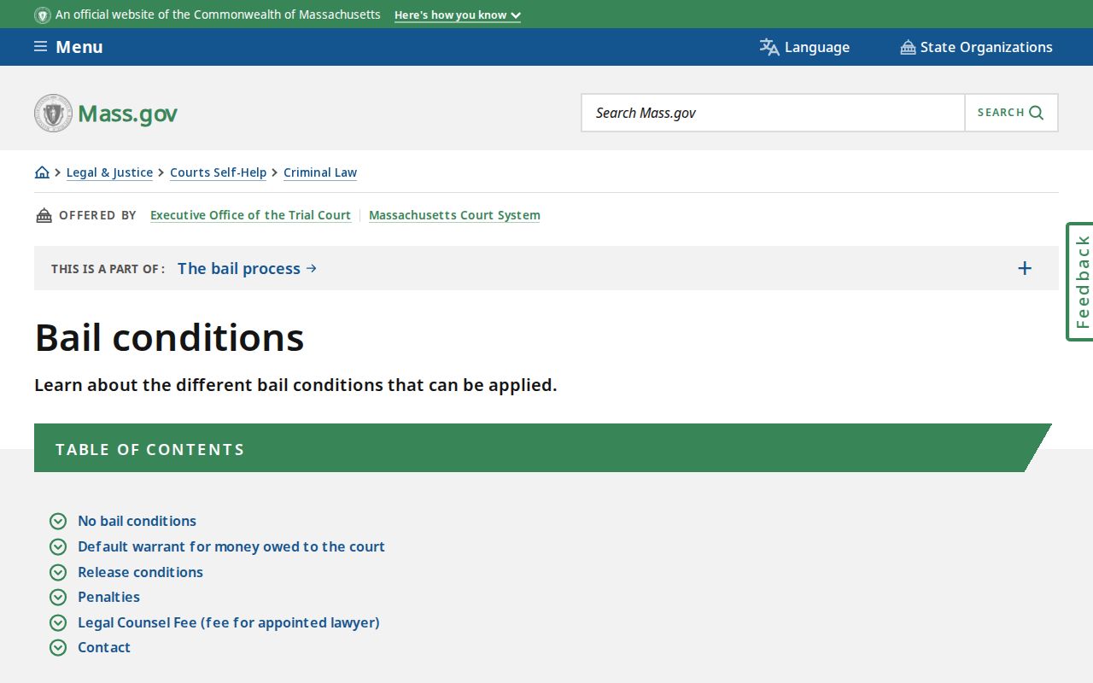1093x683 pixels.
Task: Follow the Massachusetts Court System link
Action: (x=454, y=215)
